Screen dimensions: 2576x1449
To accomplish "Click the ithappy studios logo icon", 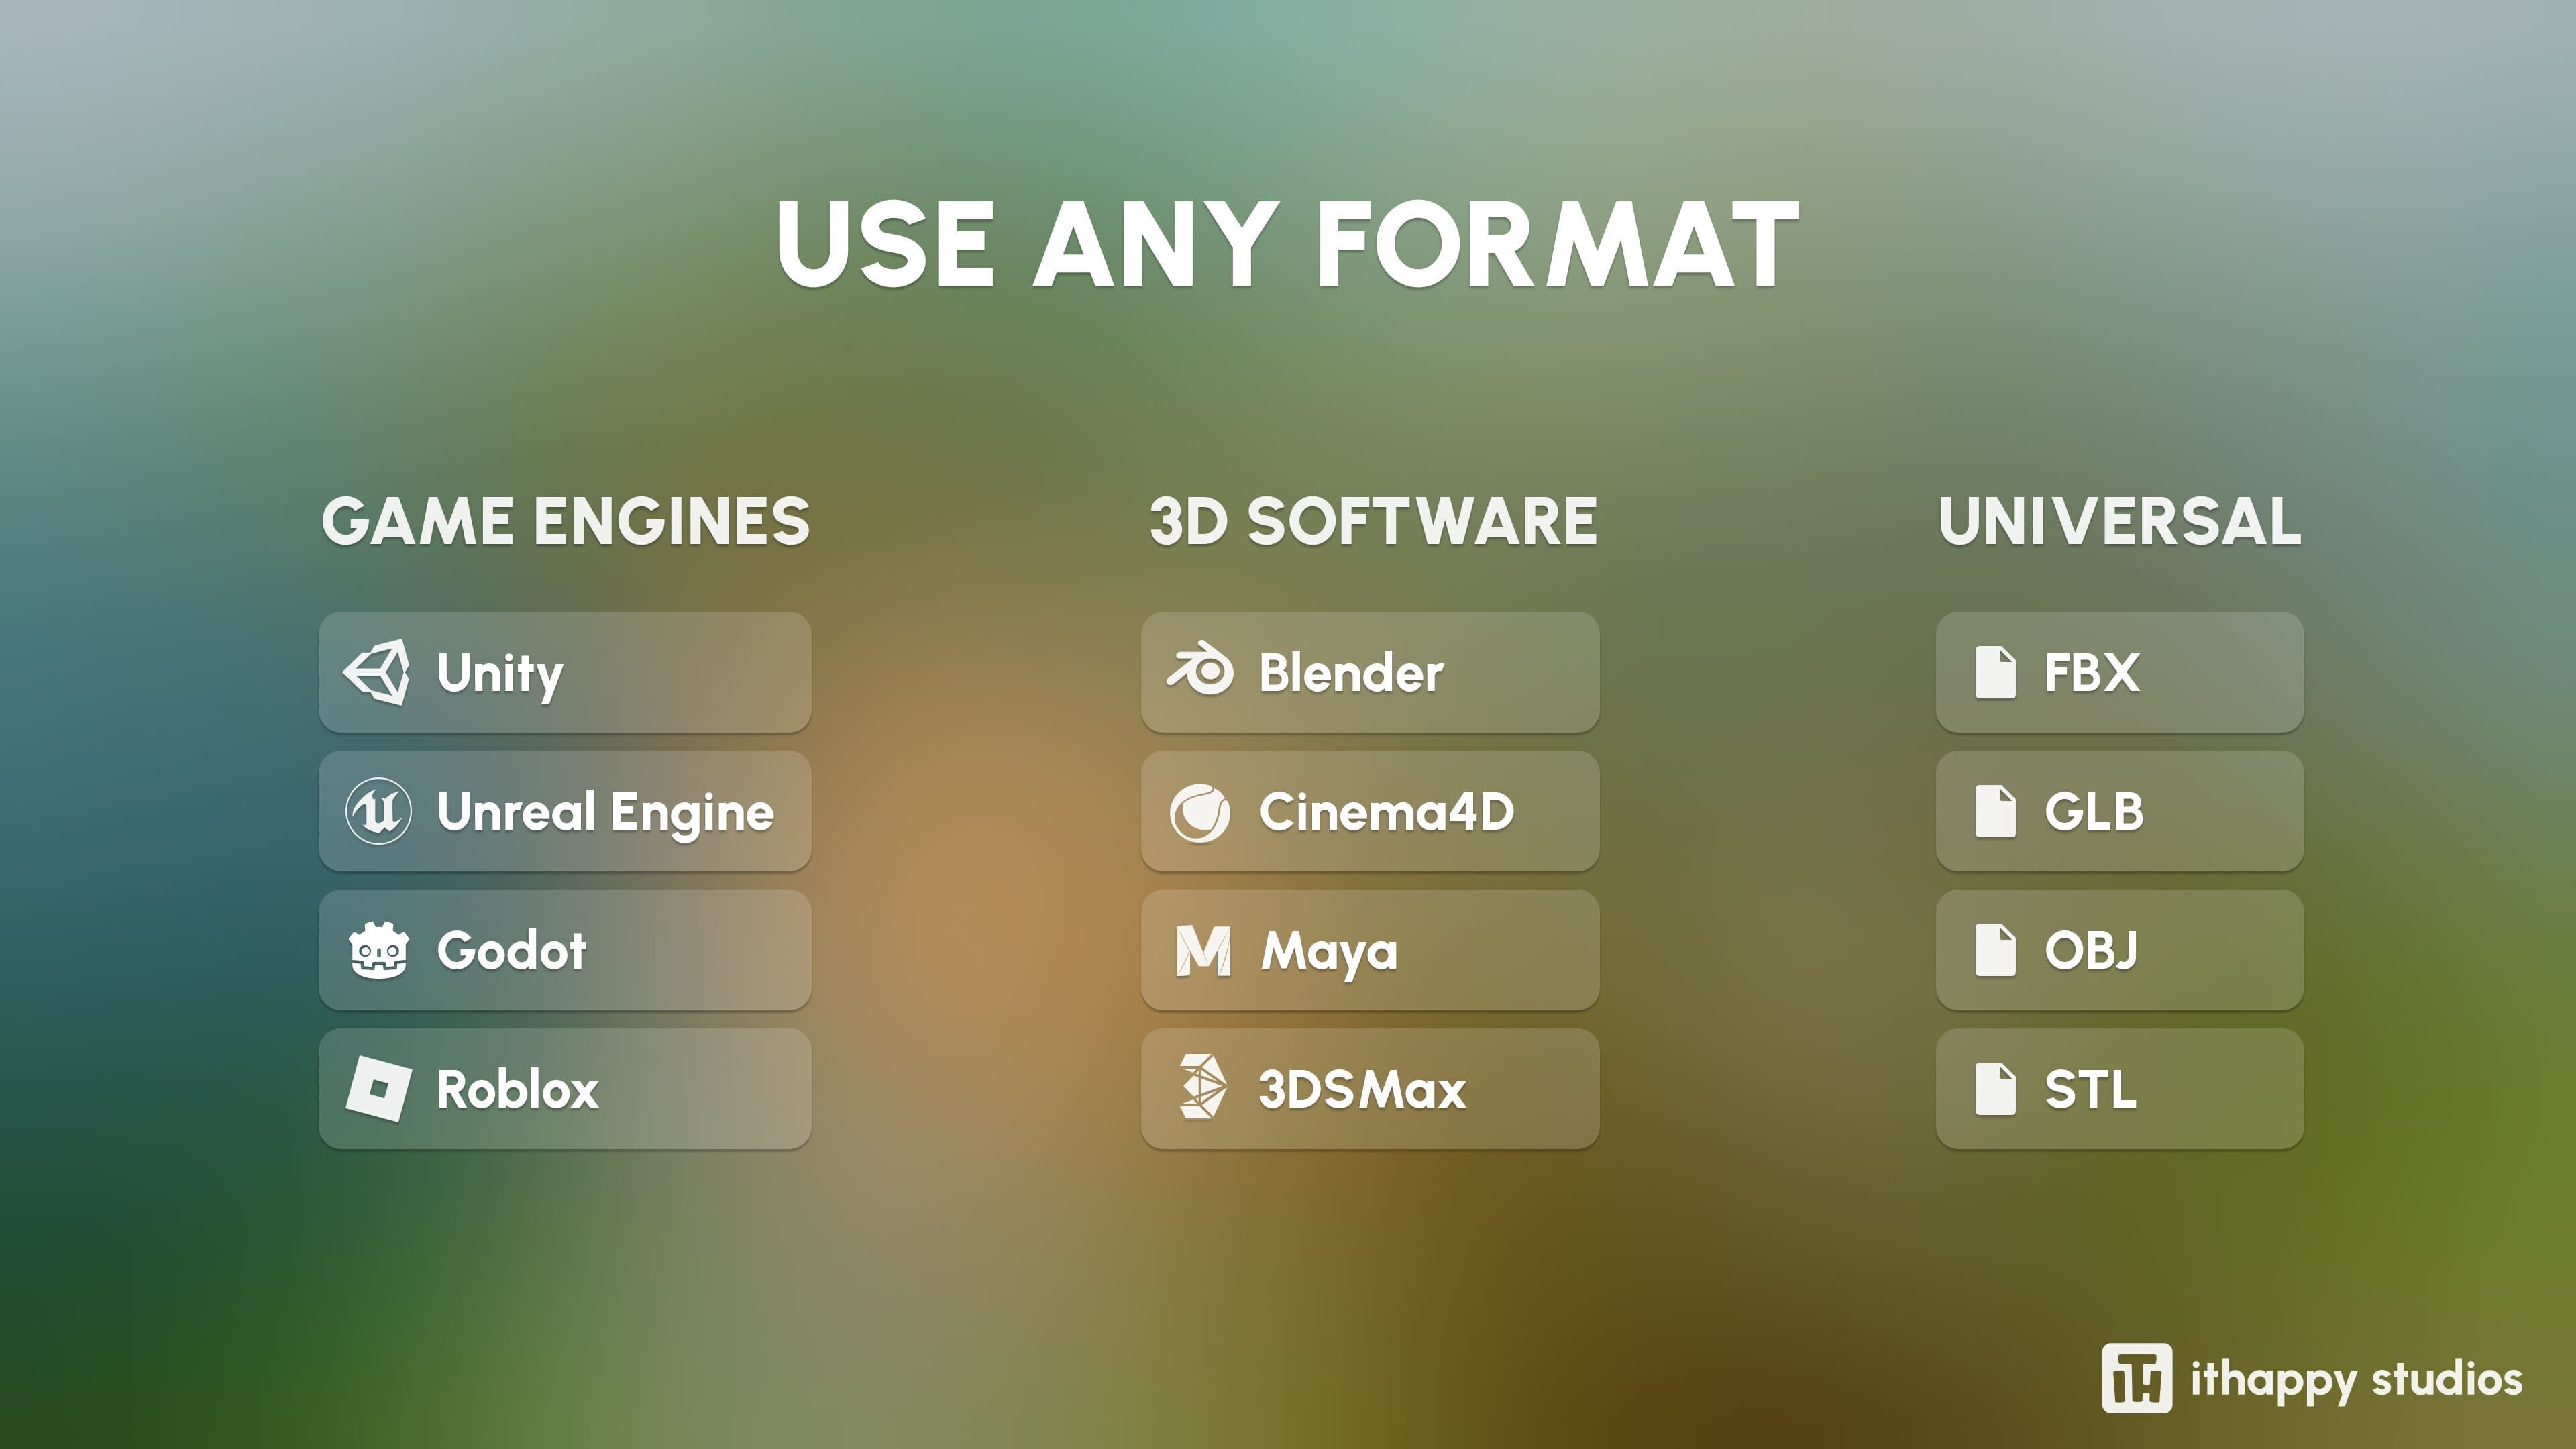I will [x=2136, y=1378].
